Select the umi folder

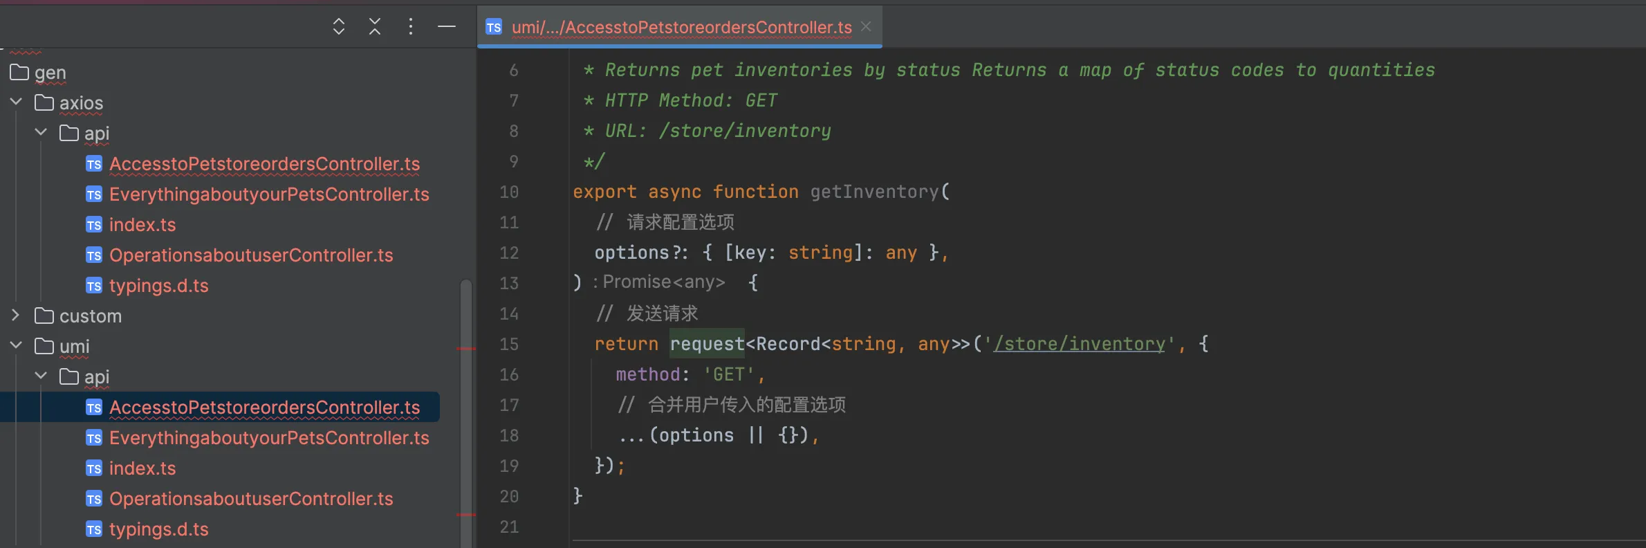coord(75,347)
